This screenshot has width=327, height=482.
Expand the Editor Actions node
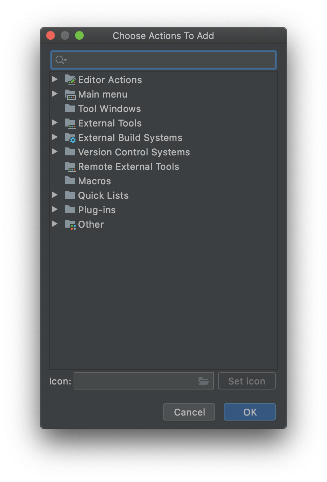tap(55, 79)
